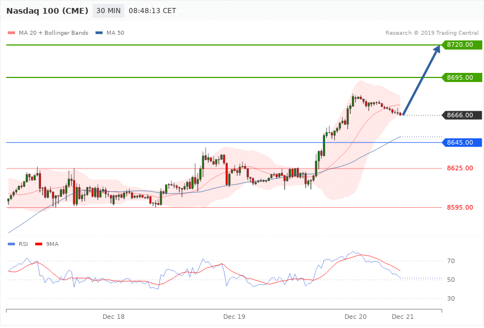Click the blue RSI legend swatch
The image size is (484, 328).
(11, 244)
